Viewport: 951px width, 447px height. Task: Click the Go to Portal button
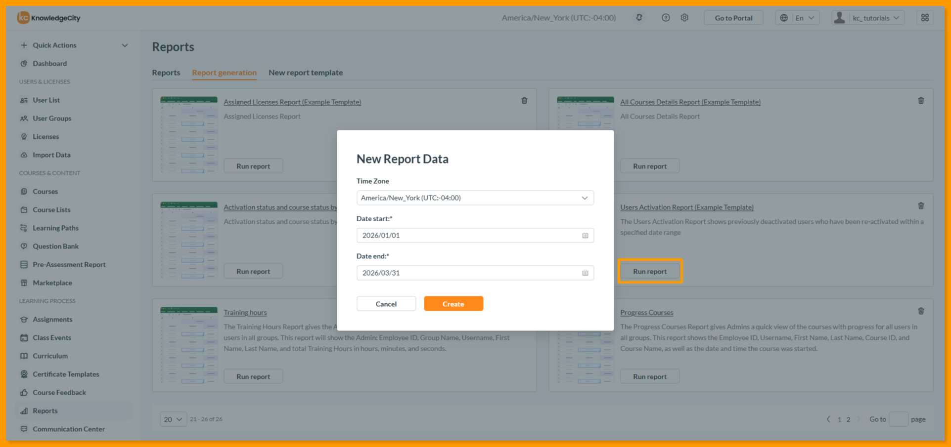[733, 18]
